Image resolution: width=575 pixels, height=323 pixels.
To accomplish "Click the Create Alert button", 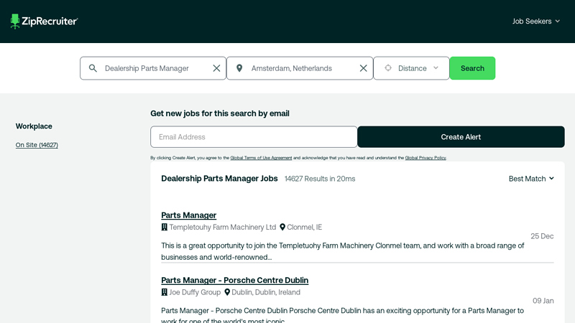I will tap(461, 137).
